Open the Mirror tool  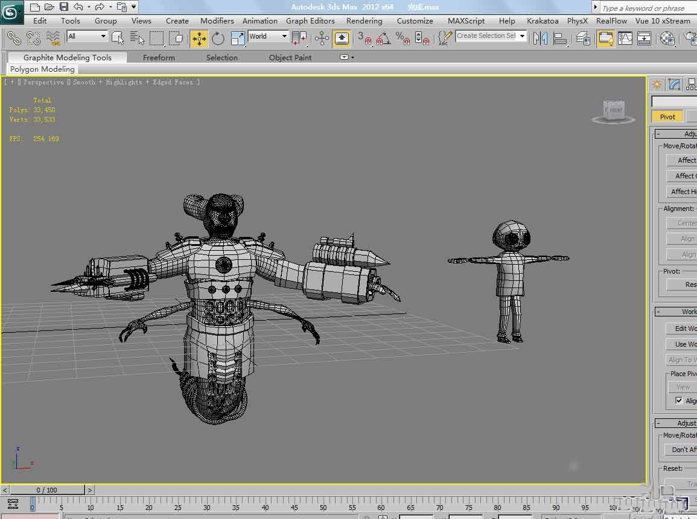(540, 39)
